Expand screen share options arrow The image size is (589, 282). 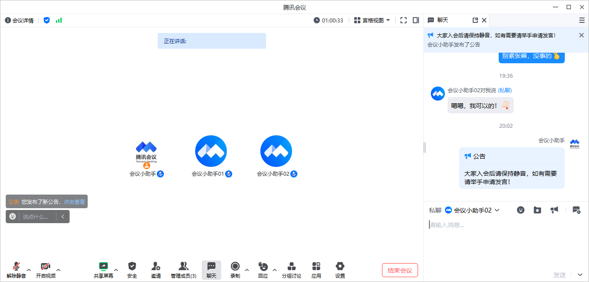[x=116, y=270]
